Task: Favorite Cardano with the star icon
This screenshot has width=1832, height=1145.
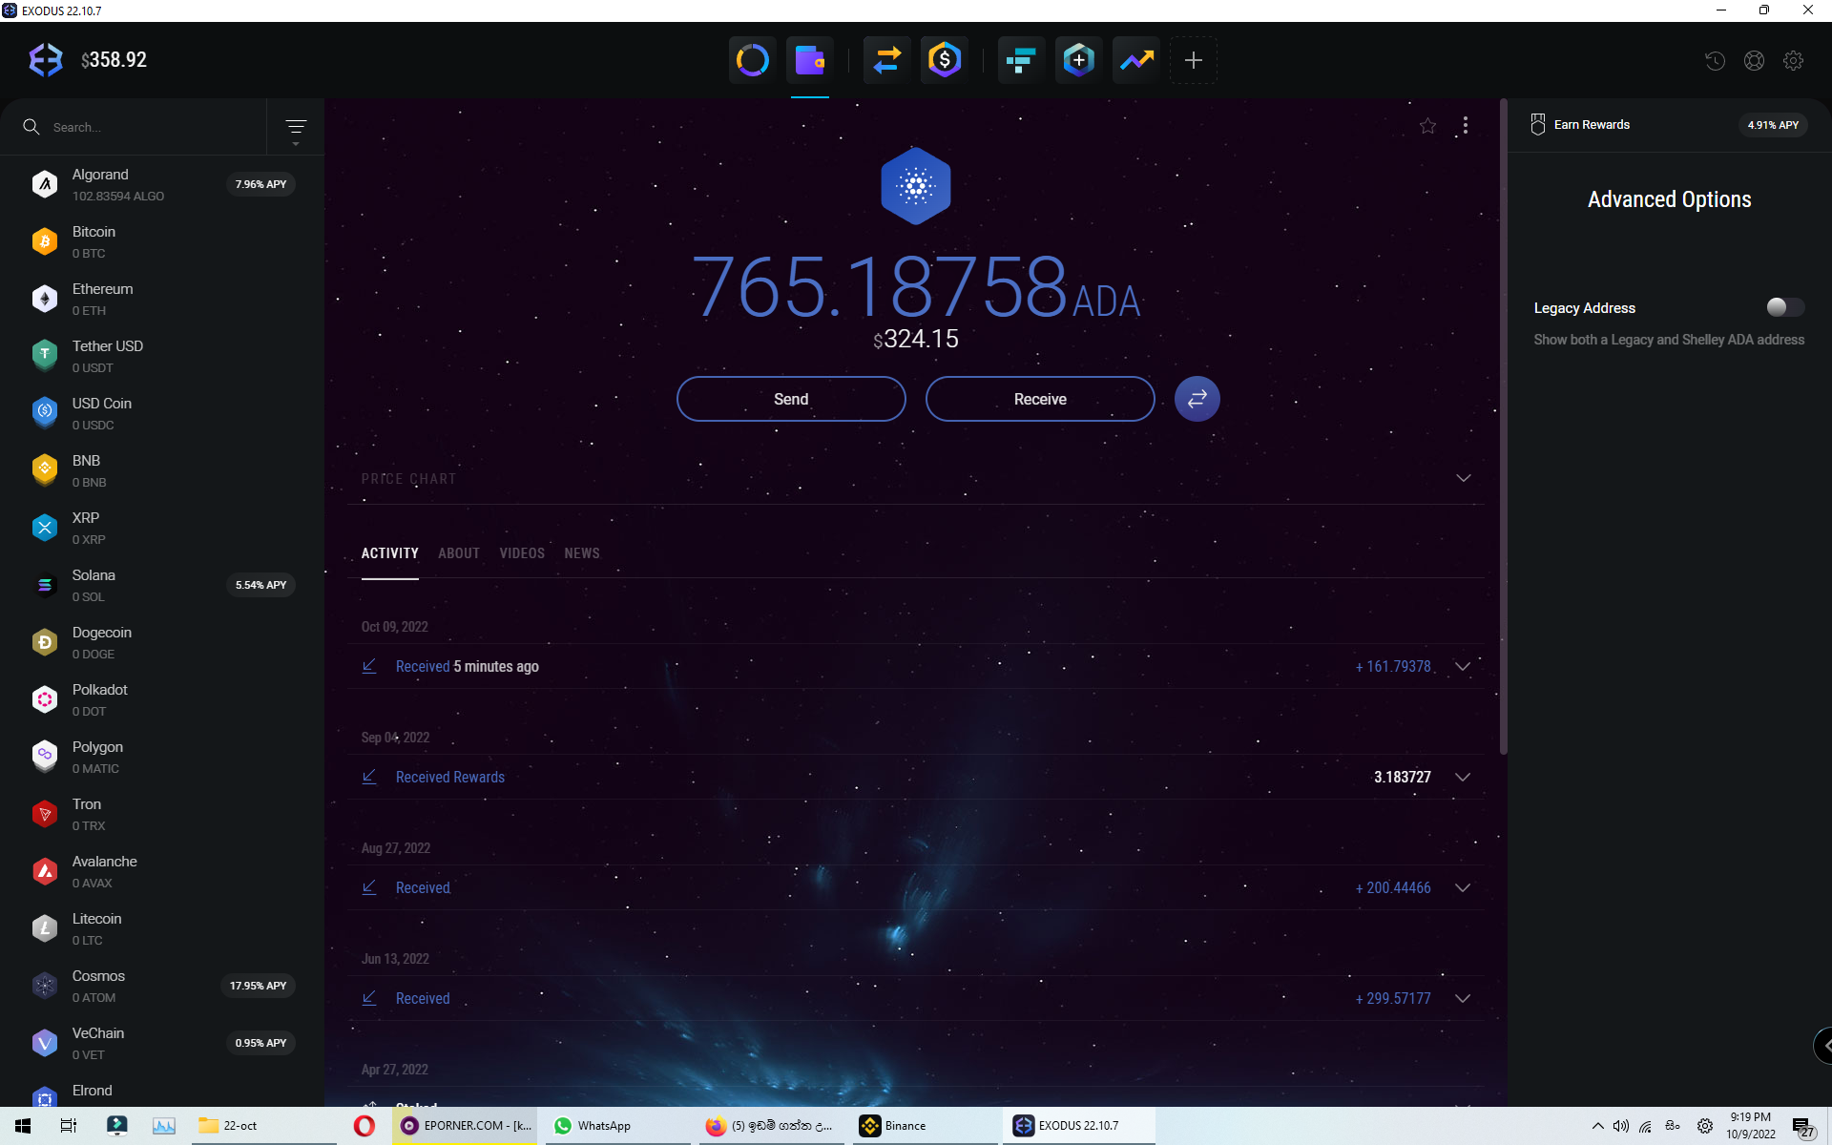Action: click(x=1427, y=126)
